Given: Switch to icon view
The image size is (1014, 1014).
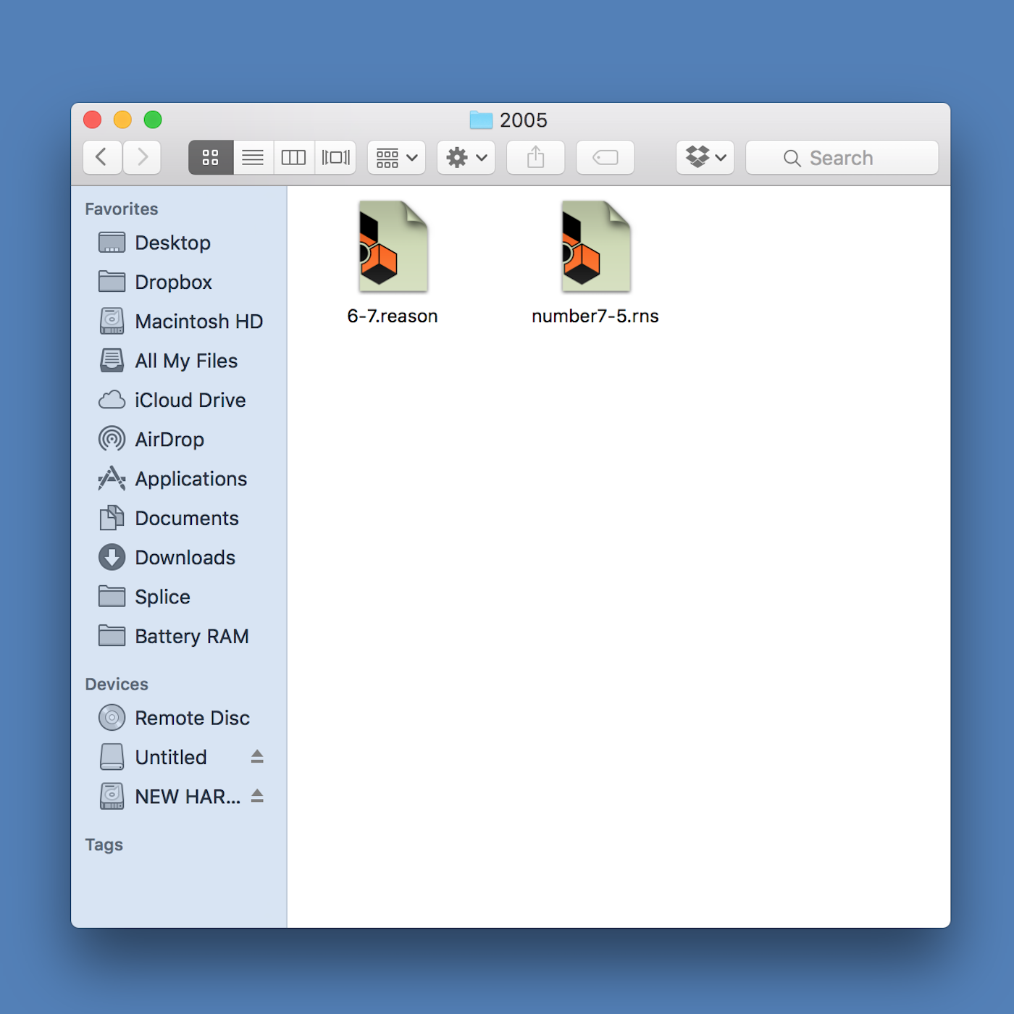Looking at the screenshot, I should pyautogui.click(x=211, y=157).
